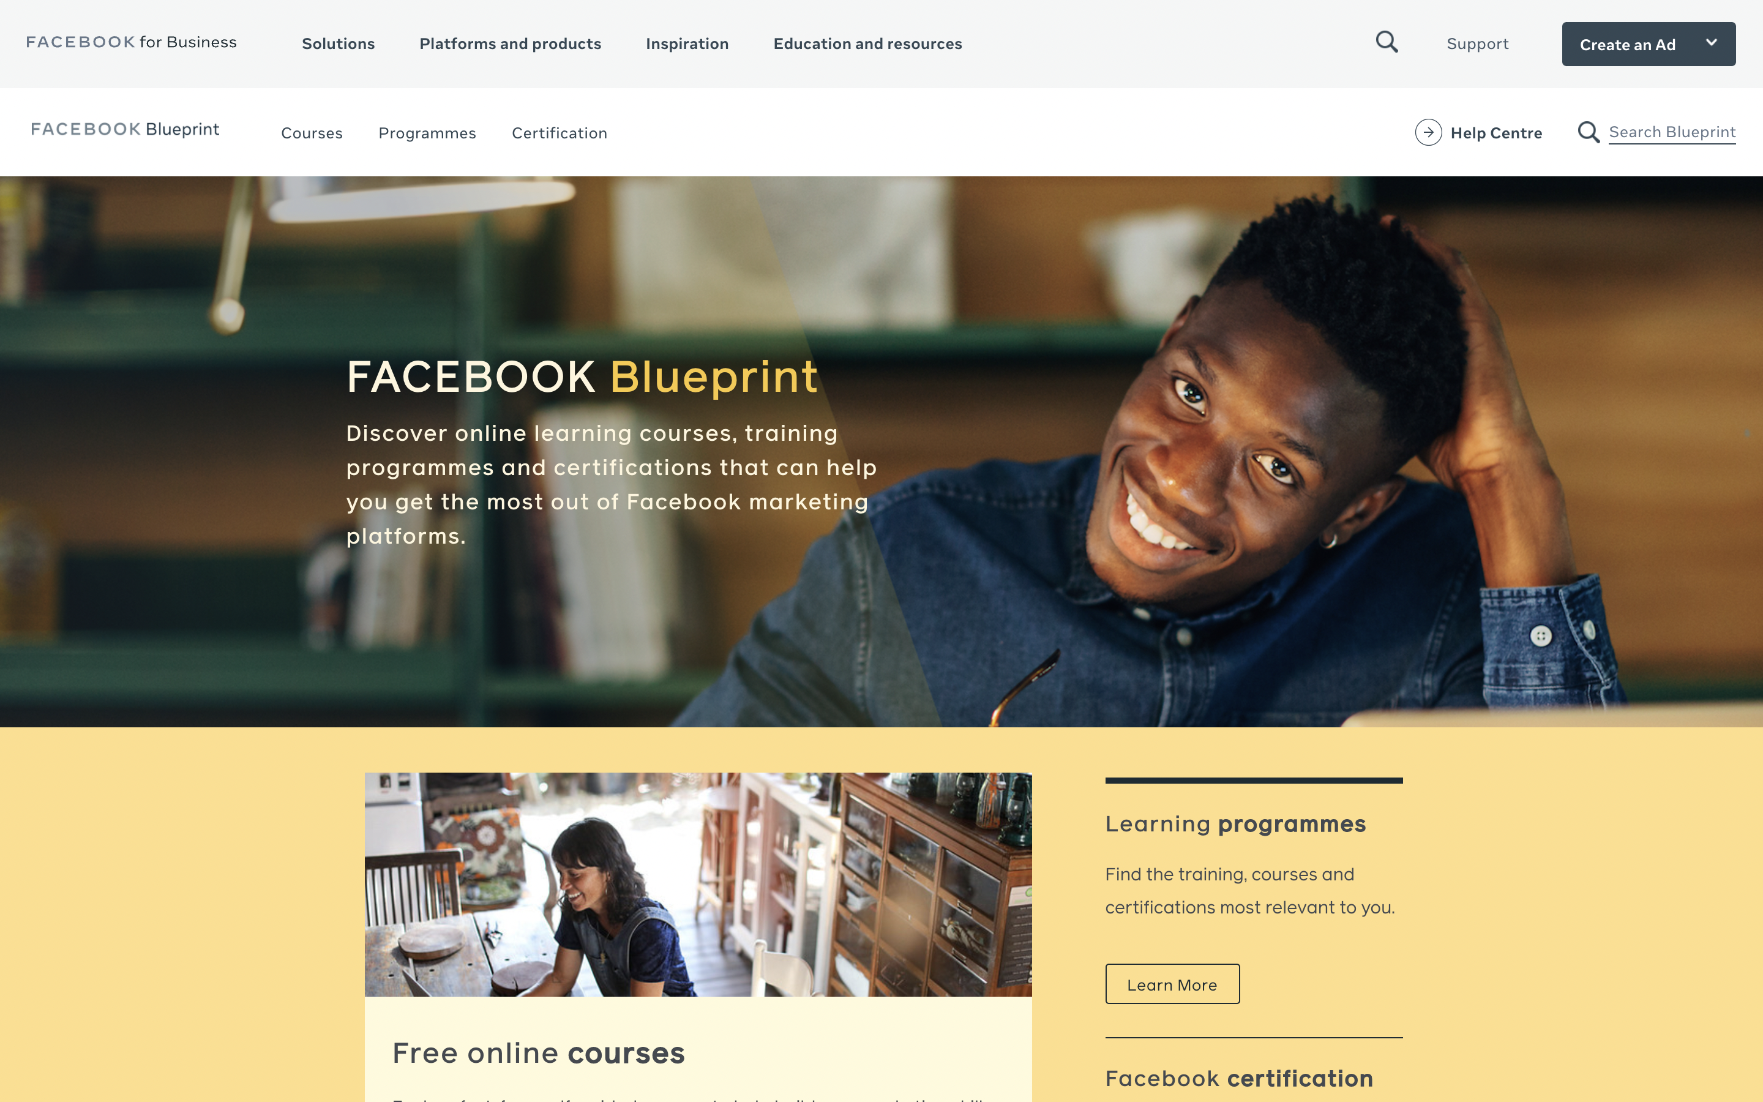The image size is (1763, 1102).
Task: Open the Facebook for Business logo
Action: coord(131,42)
